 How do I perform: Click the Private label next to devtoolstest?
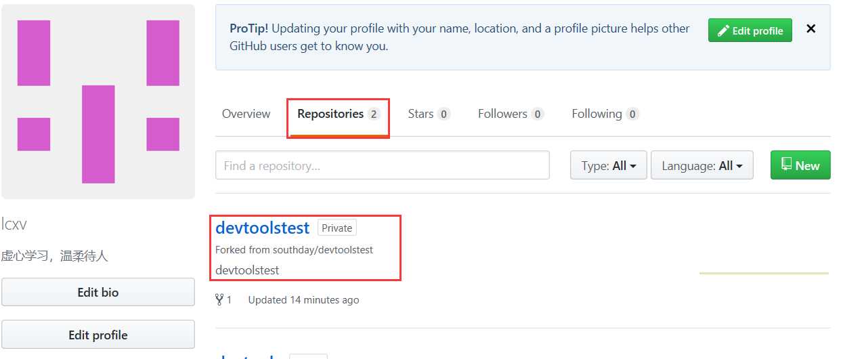pyautogui.click(x=337, y=228)
